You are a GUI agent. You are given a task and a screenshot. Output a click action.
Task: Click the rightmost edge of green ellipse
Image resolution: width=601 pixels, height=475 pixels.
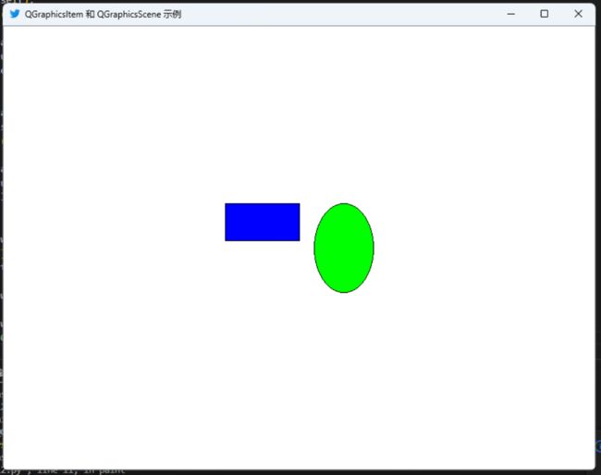click(373, 248)
